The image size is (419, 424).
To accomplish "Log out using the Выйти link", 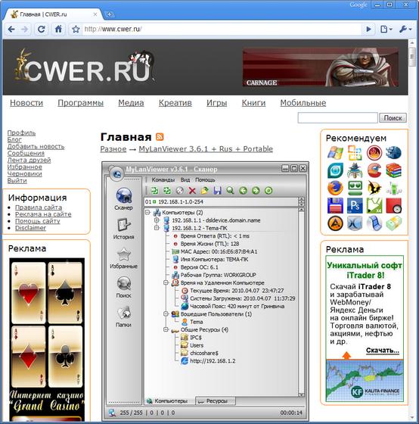I will (17, 181).
